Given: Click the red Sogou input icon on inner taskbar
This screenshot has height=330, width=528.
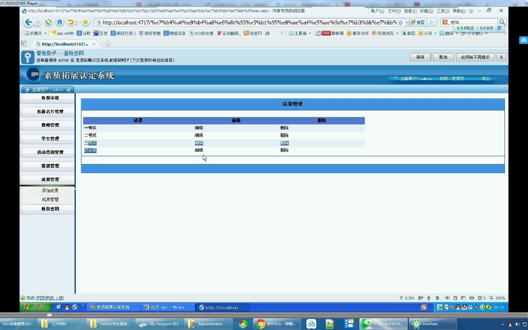Looking at the screenshot, I should tap(424, 307).
